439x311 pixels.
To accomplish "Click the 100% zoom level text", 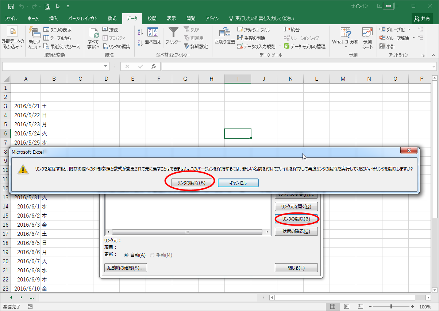I will (x=425, y=307).
